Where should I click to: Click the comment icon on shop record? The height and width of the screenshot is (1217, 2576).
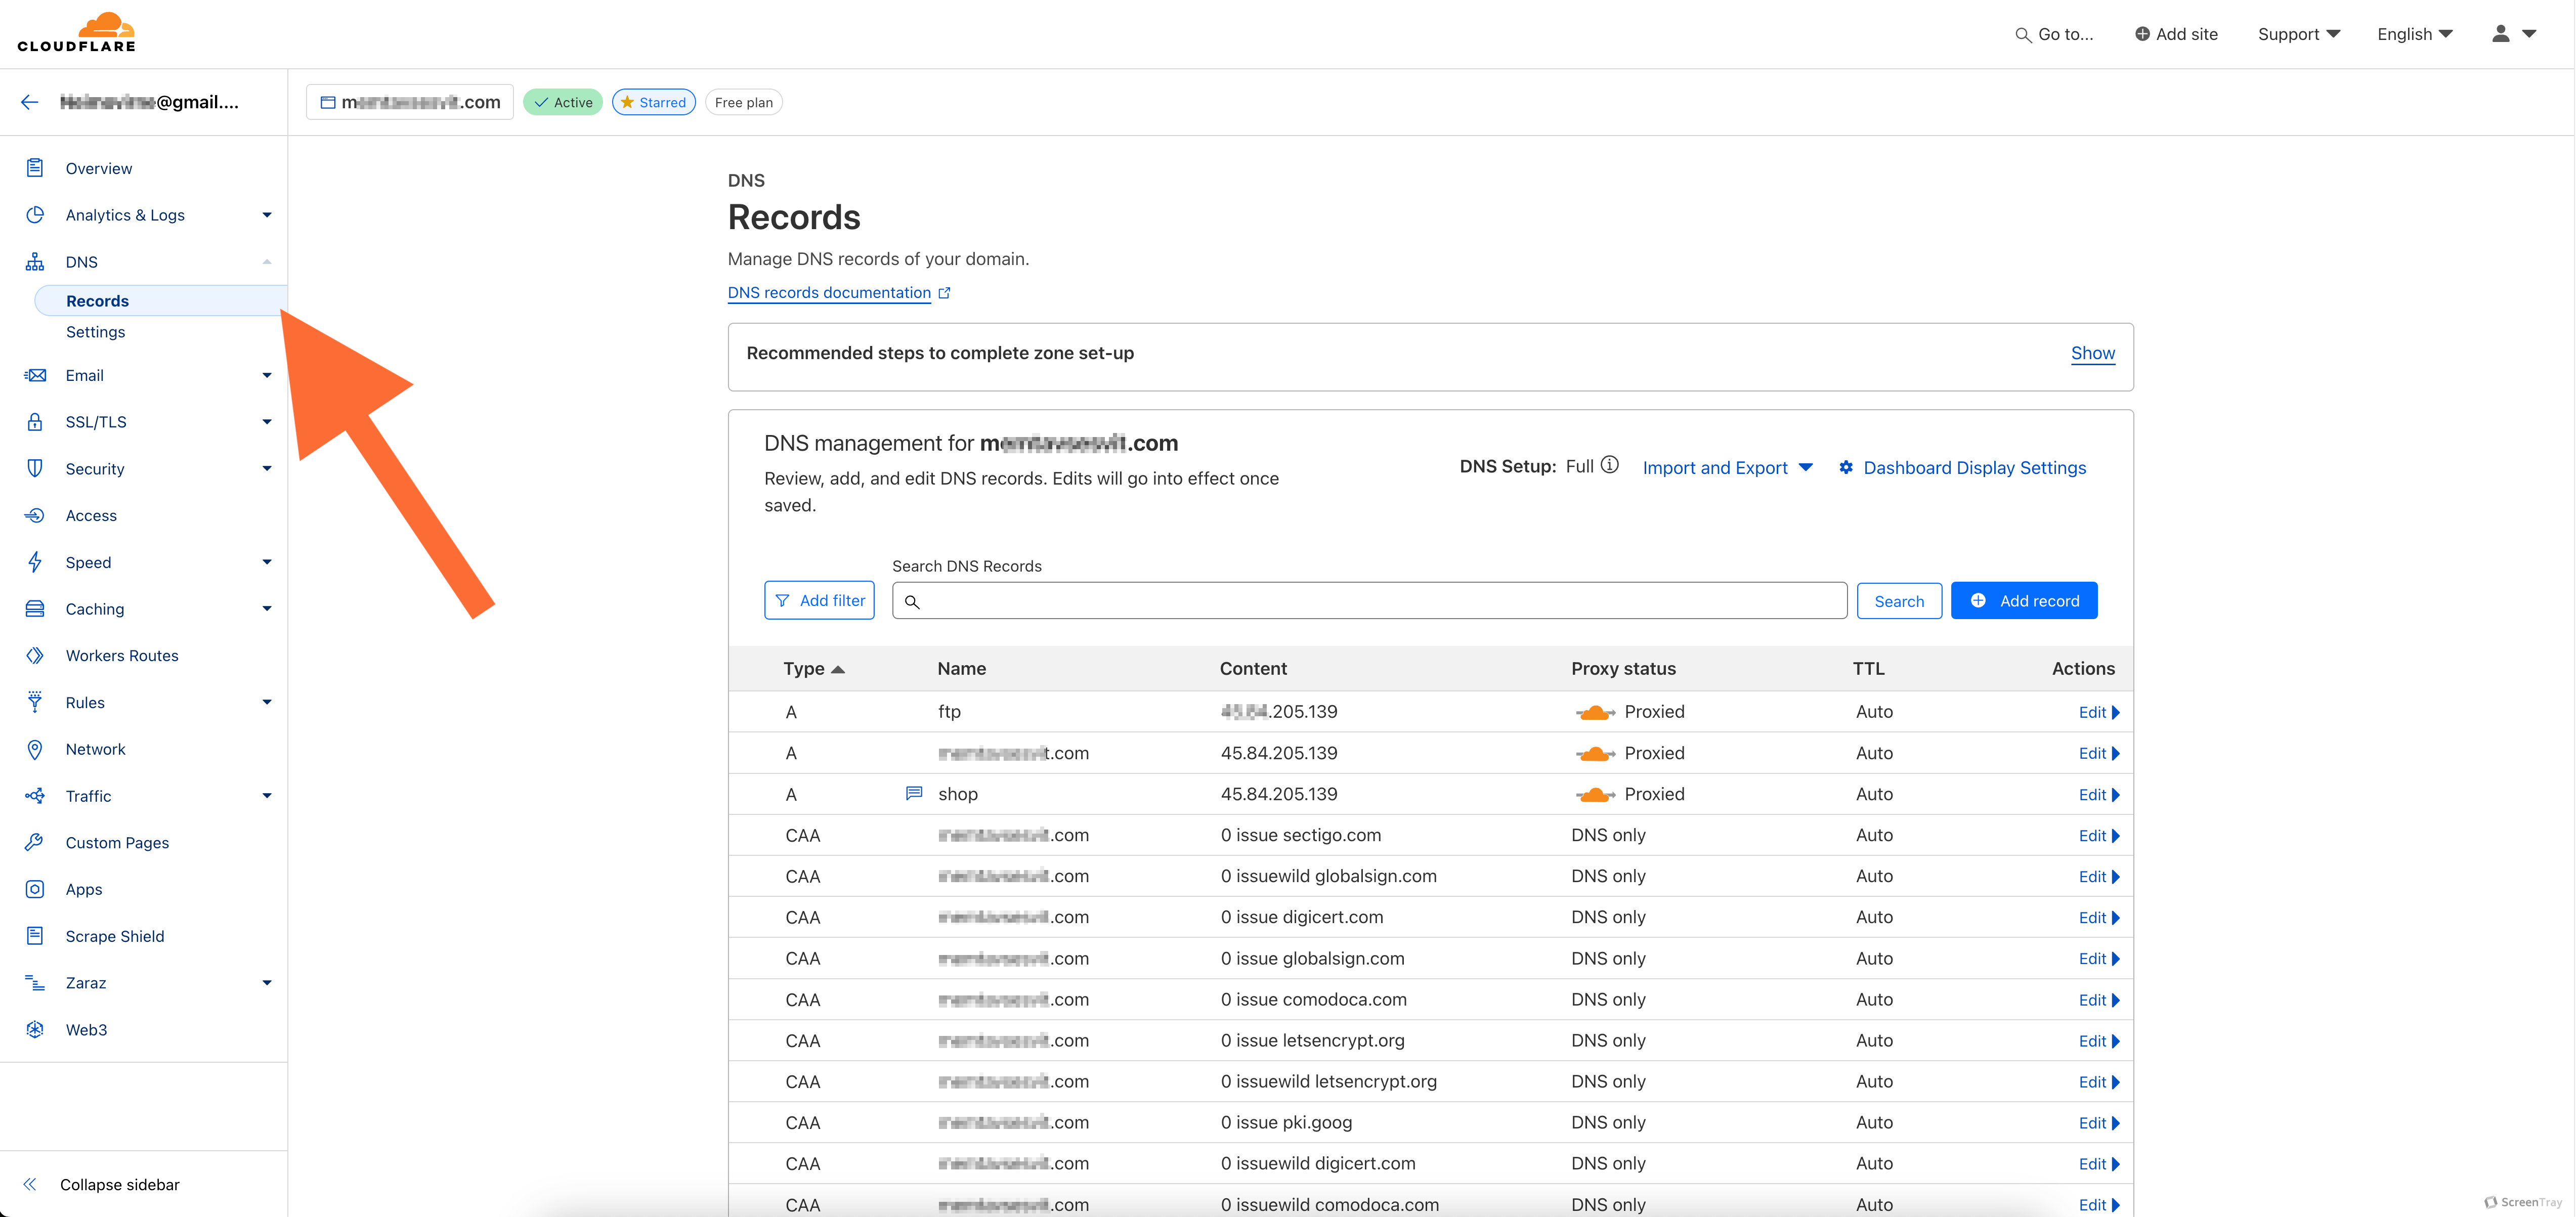914,793
